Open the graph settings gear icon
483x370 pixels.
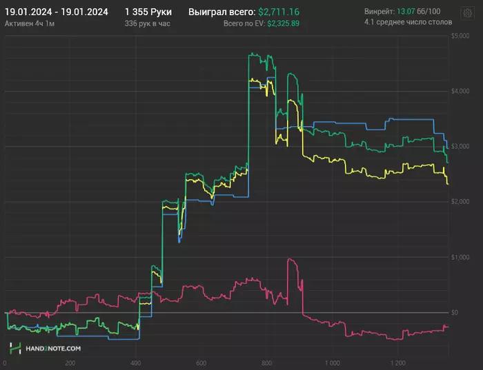(467, 13)
